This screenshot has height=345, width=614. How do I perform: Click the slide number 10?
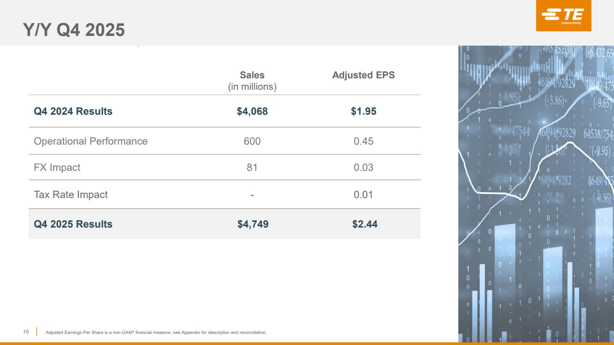pyautogui.click(x=26, y=332)
